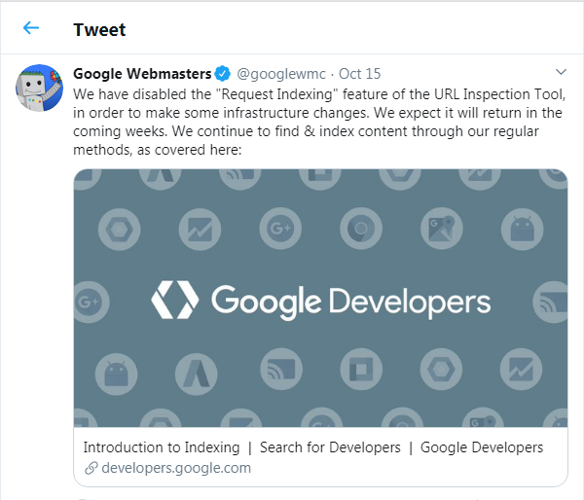584x500 pixels.
Task: Click the tweet body text
Action: pos(319,123)
